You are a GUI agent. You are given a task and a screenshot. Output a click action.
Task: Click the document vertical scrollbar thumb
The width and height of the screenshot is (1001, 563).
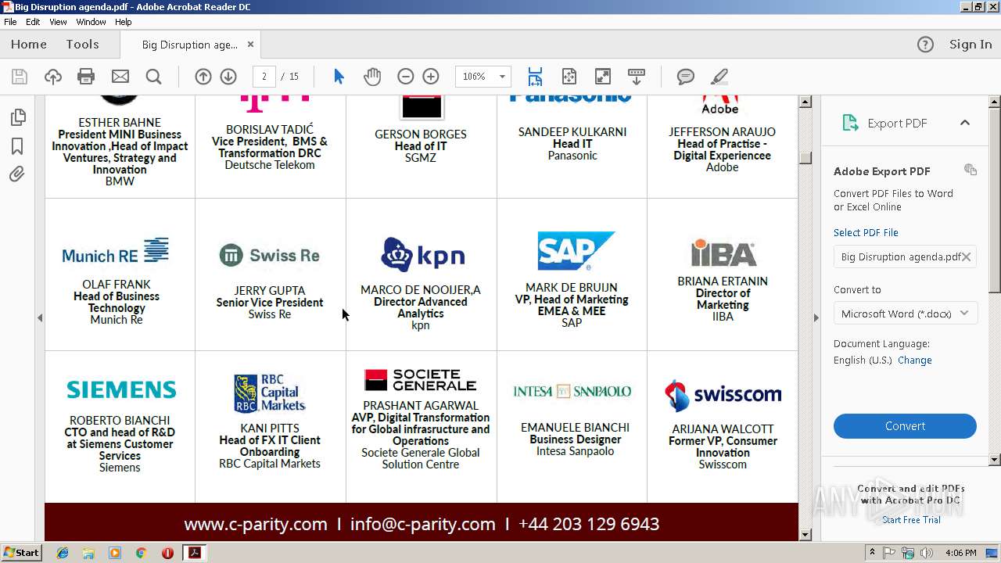click(x=805, y=157)
